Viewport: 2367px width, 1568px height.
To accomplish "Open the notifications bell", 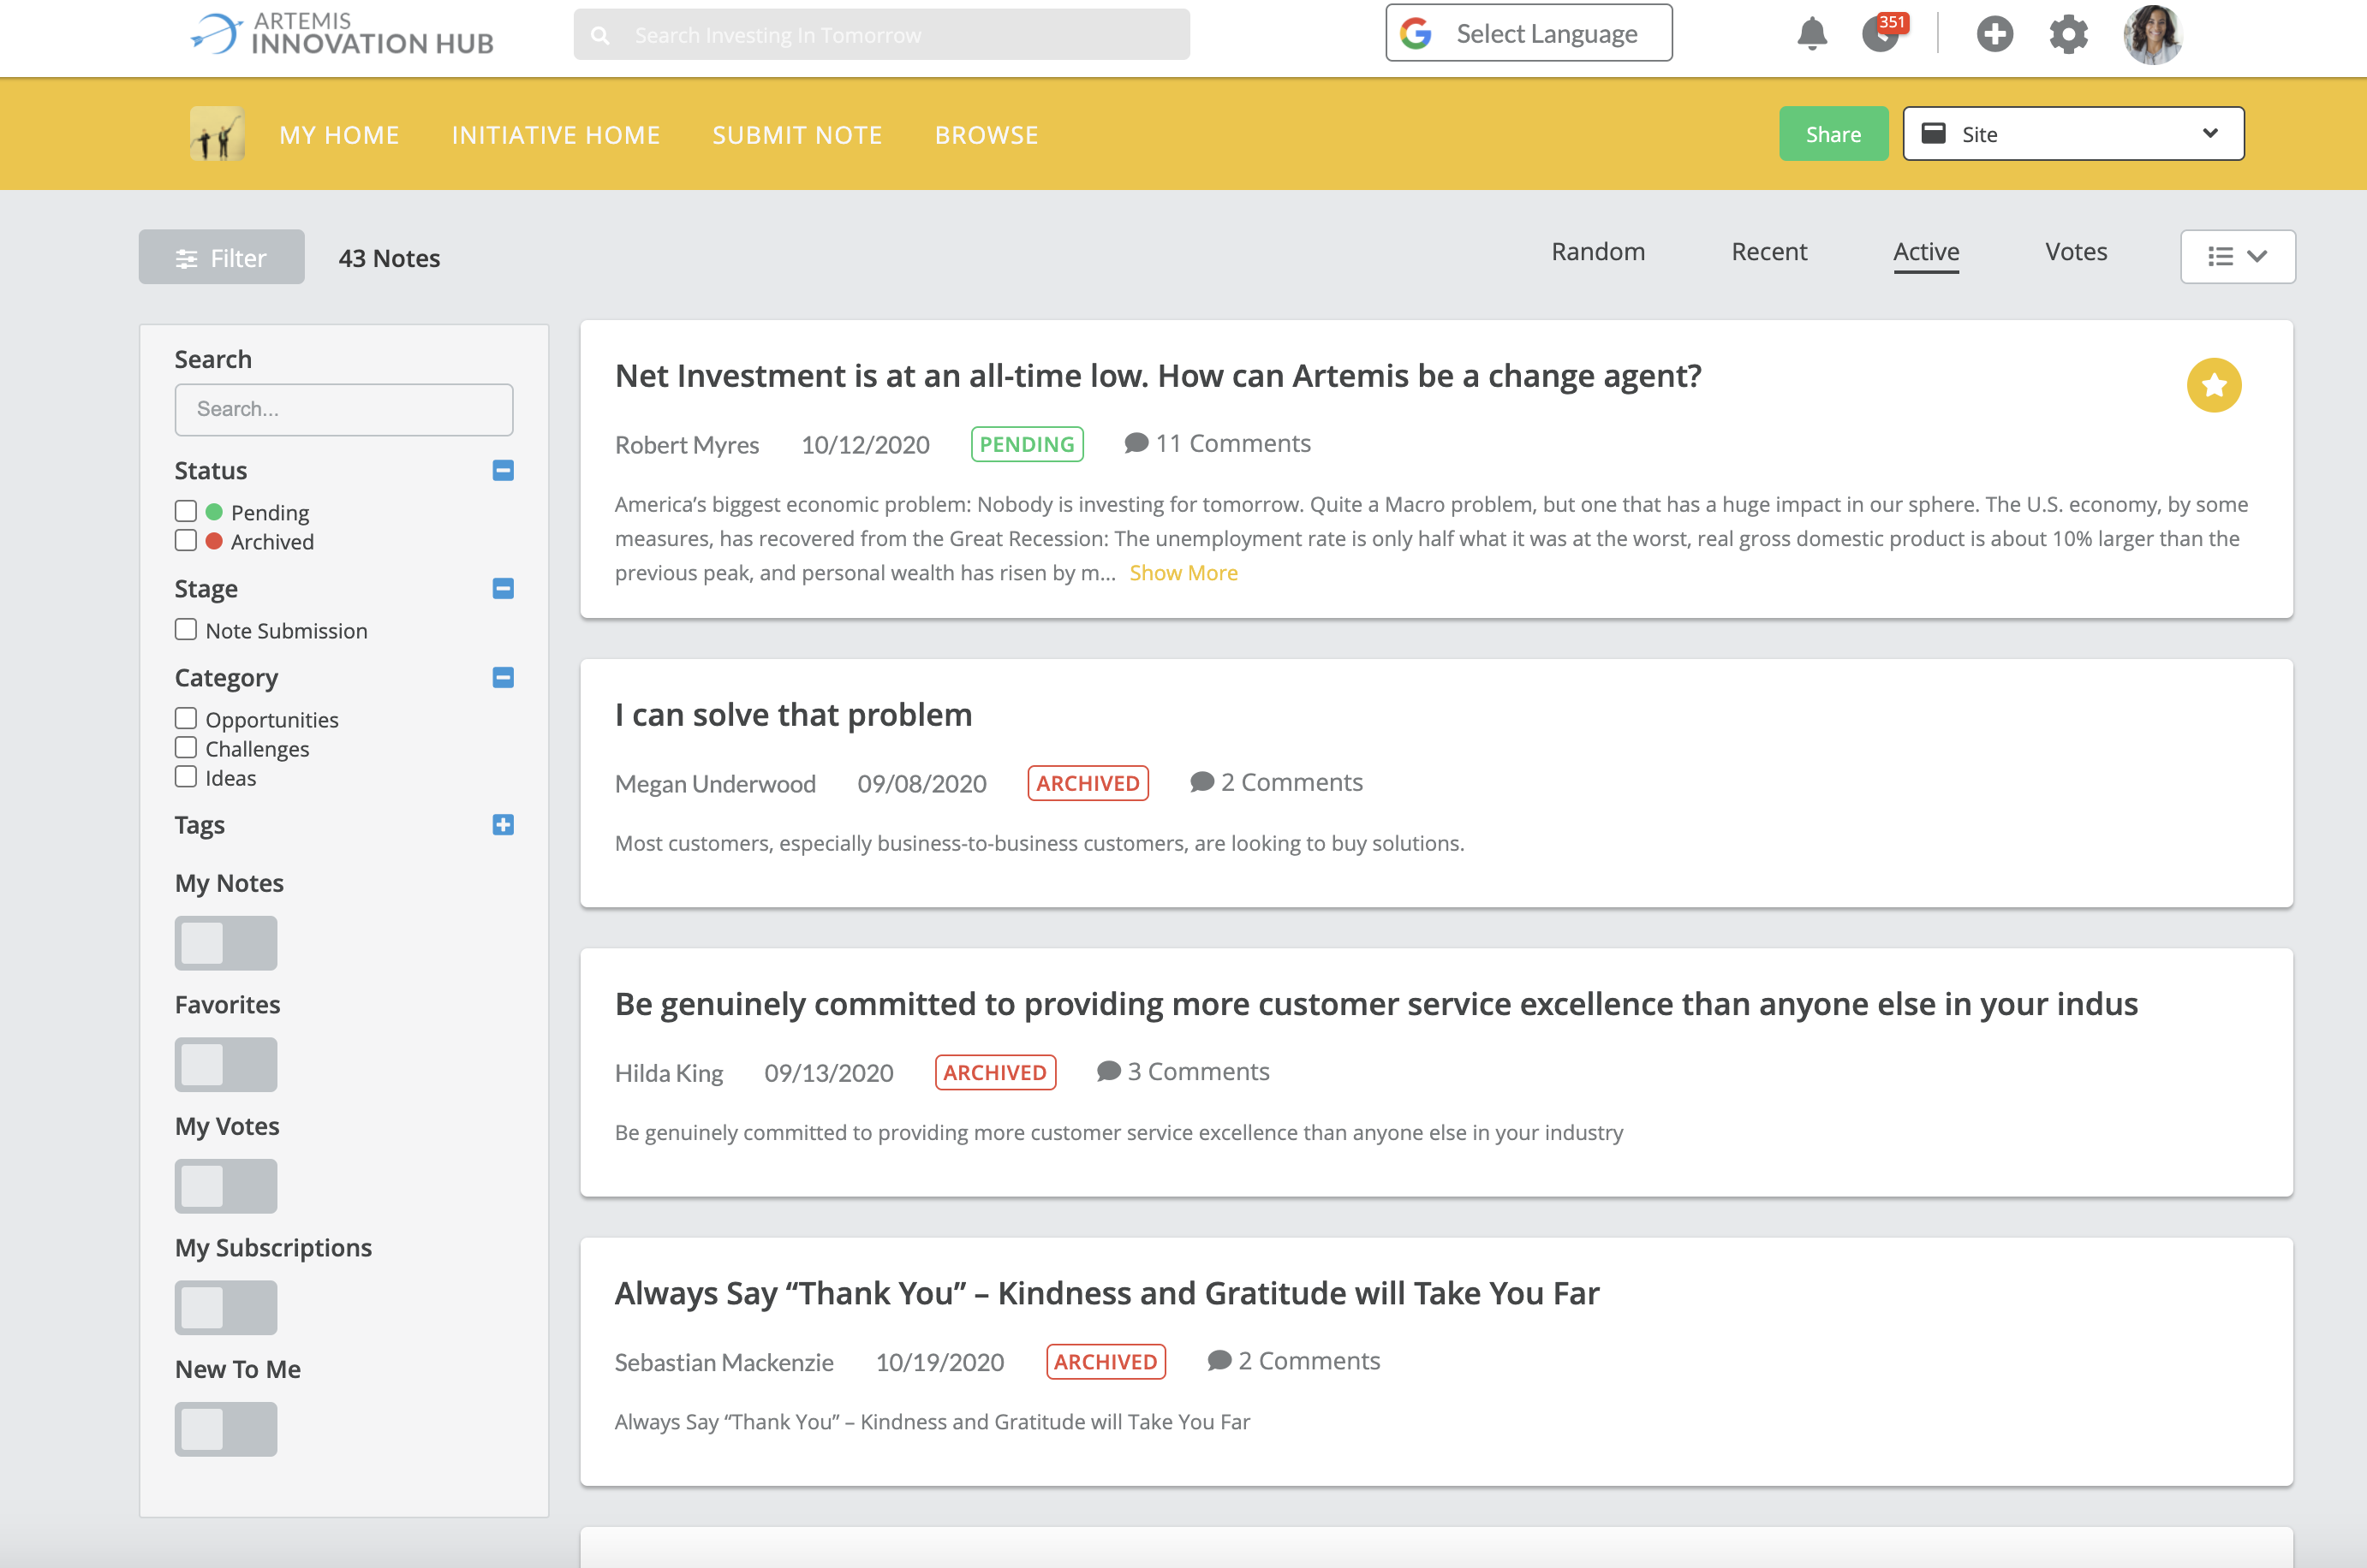I will point(1812,34).
